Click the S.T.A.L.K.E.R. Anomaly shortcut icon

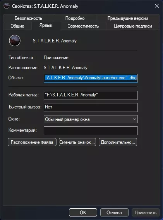click(x=15, y=41)
